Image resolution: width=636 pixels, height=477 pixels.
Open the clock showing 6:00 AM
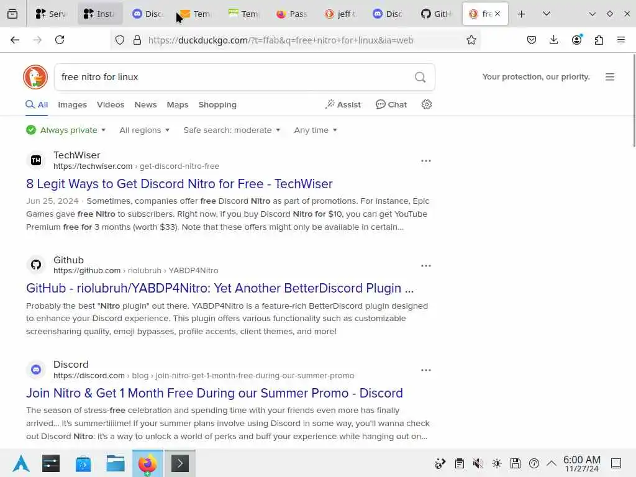581,463
